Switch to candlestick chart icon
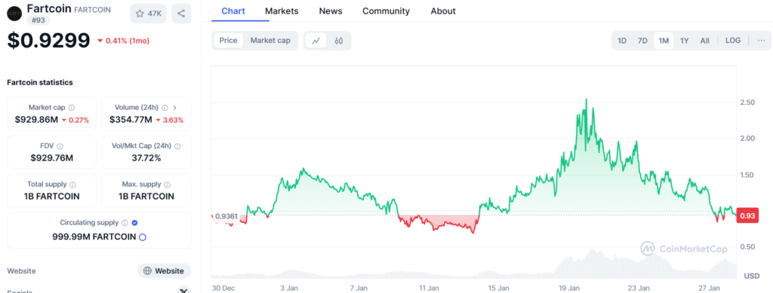Viewport: 773px width, 293px height. 339,41
